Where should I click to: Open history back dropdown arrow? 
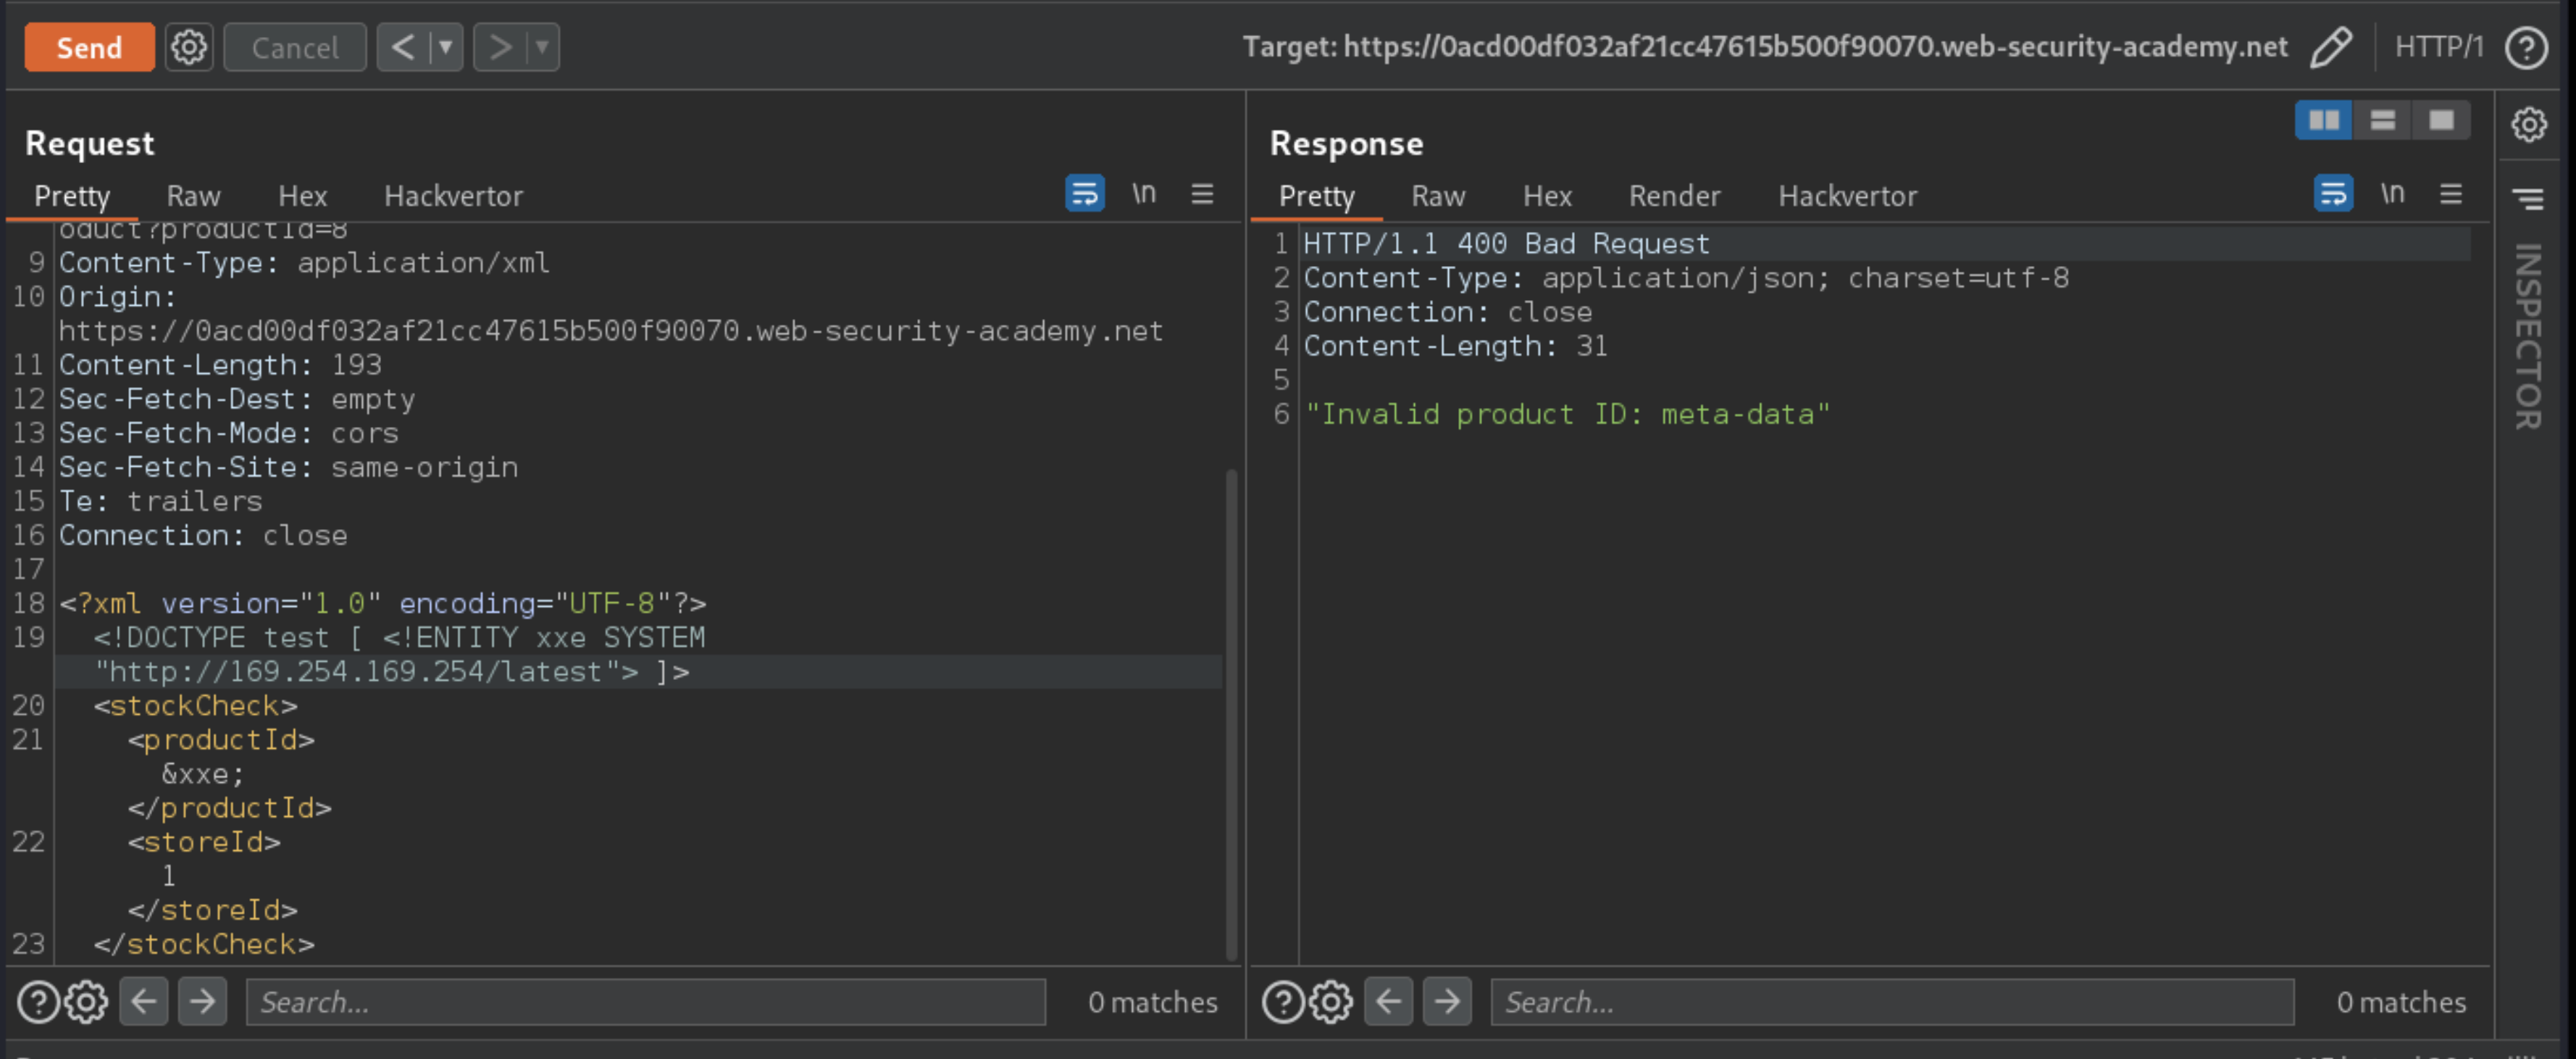point(446,47)
